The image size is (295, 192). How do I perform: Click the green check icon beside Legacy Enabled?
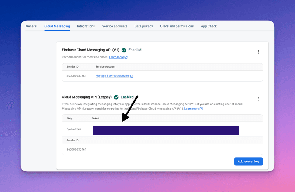[x=116, y=97]
